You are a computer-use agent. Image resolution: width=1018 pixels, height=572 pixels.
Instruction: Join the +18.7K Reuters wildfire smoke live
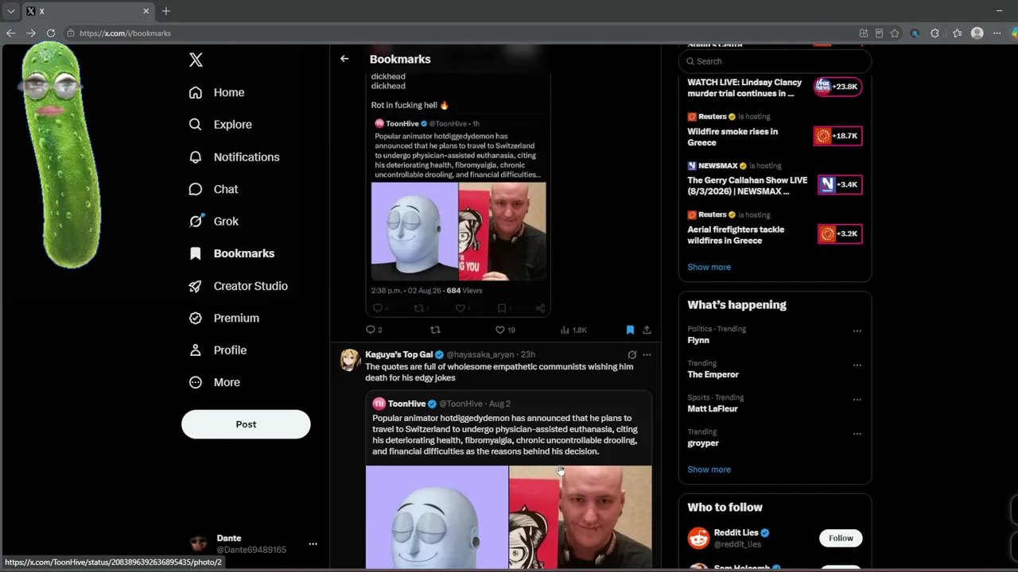837,136
